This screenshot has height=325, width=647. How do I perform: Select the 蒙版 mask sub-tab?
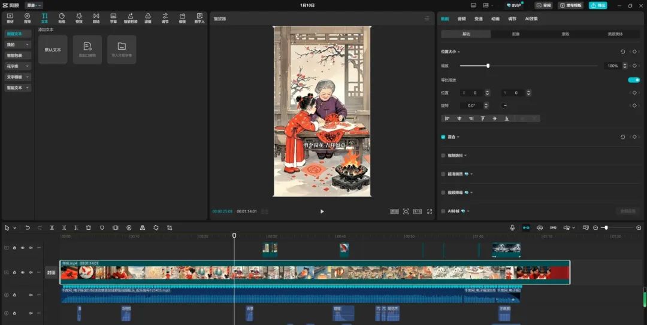pyautogui.click(x=565, y=34)
